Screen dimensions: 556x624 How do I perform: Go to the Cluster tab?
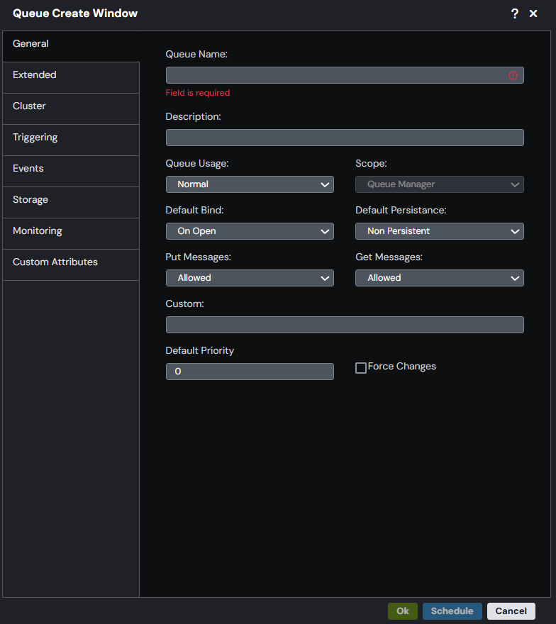[x=71, y=108]
